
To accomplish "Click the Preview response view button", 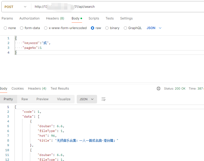I will (43, 99).
